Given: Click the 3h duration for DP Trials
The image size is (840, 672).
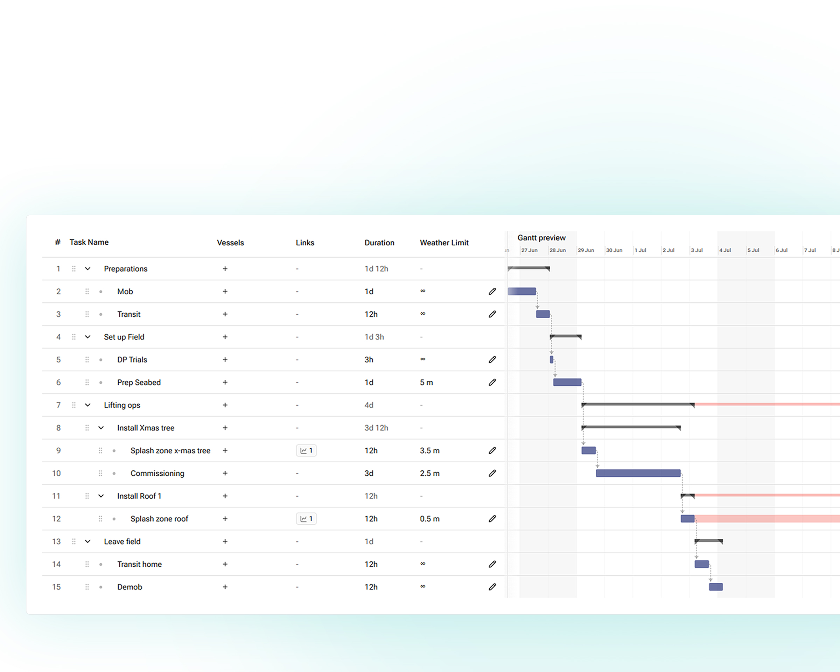Looking at the screenshot, I should (369, 359).
